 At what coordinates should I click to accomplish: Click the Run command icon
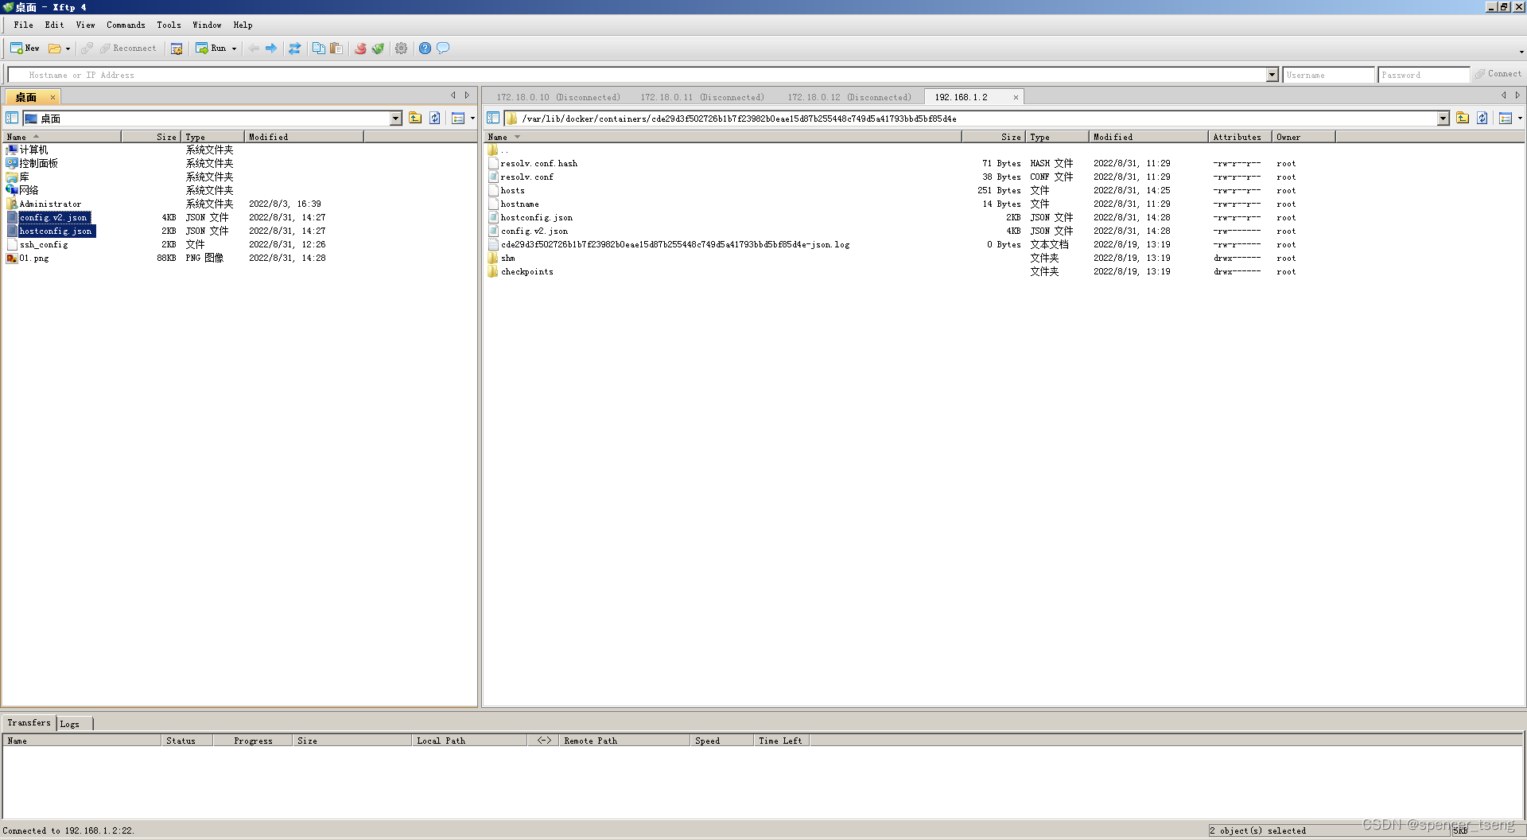[x=211, y=48]
